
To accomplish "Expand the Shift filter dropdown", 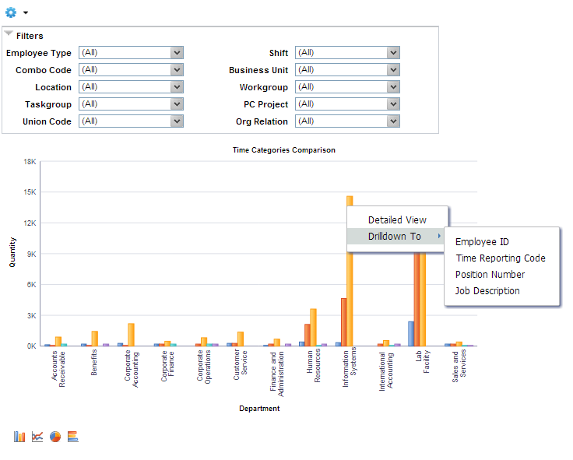I will [393, 53].
